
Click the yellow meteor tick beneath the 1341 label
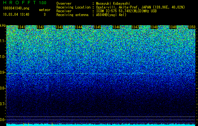tap(24, 124)
